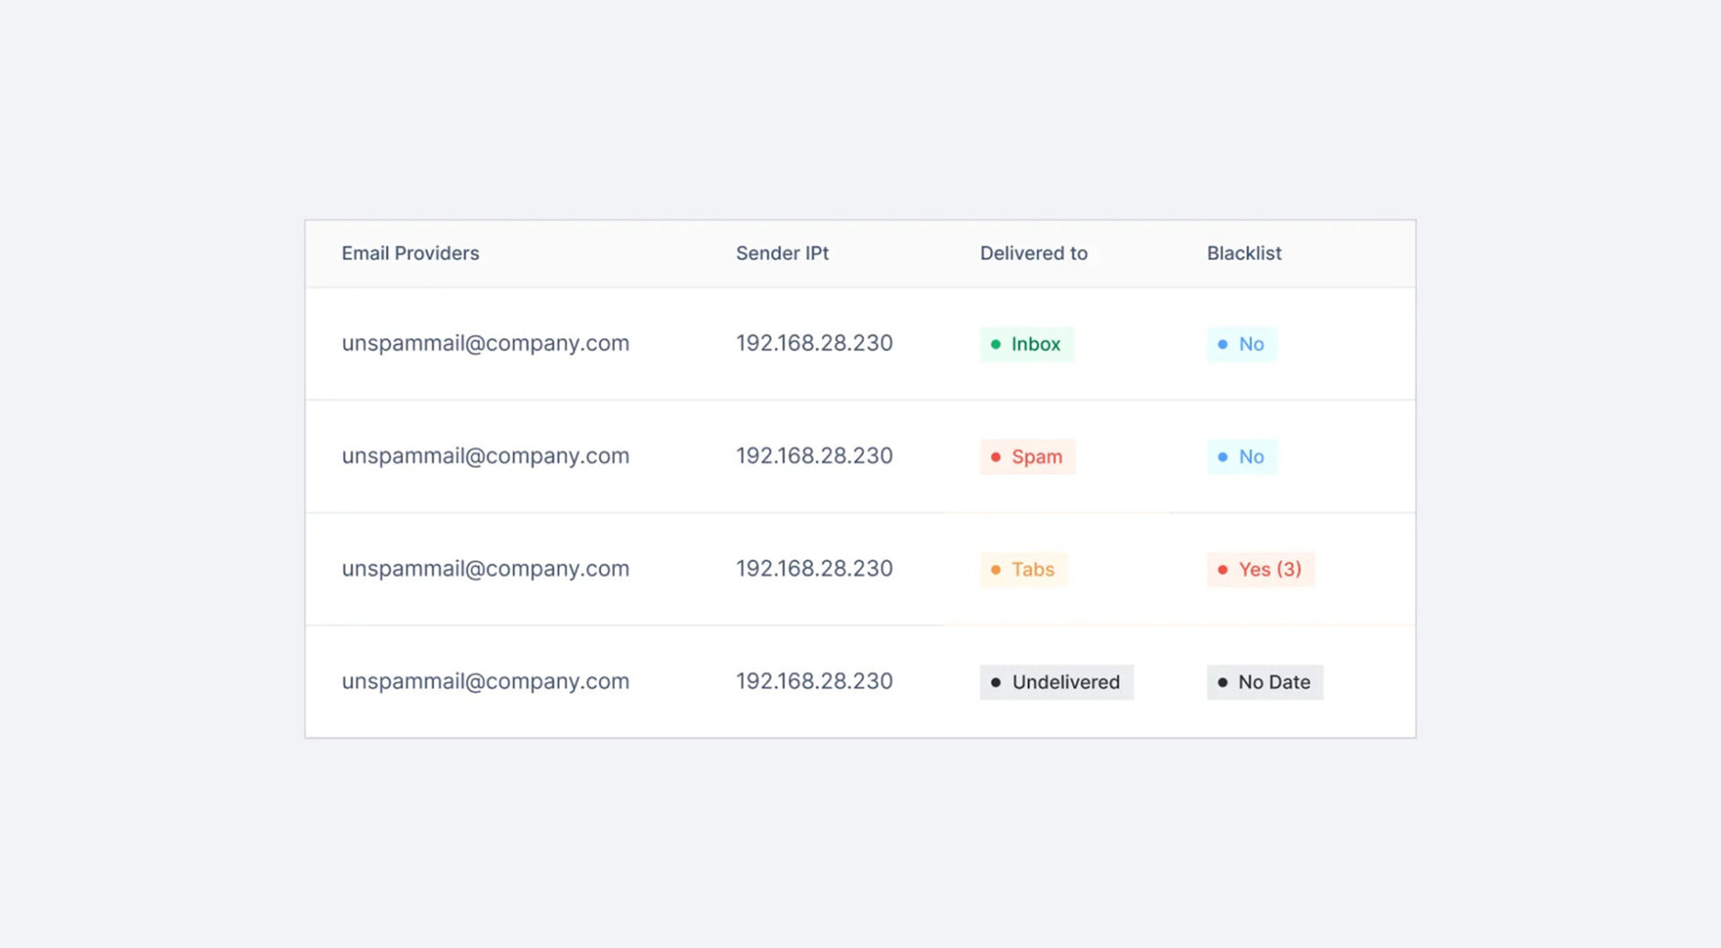This screenshot has width=1721, height=948.
Task: Click the red dot beside Yes (3) badge
Action: [x=1222, y=570]
